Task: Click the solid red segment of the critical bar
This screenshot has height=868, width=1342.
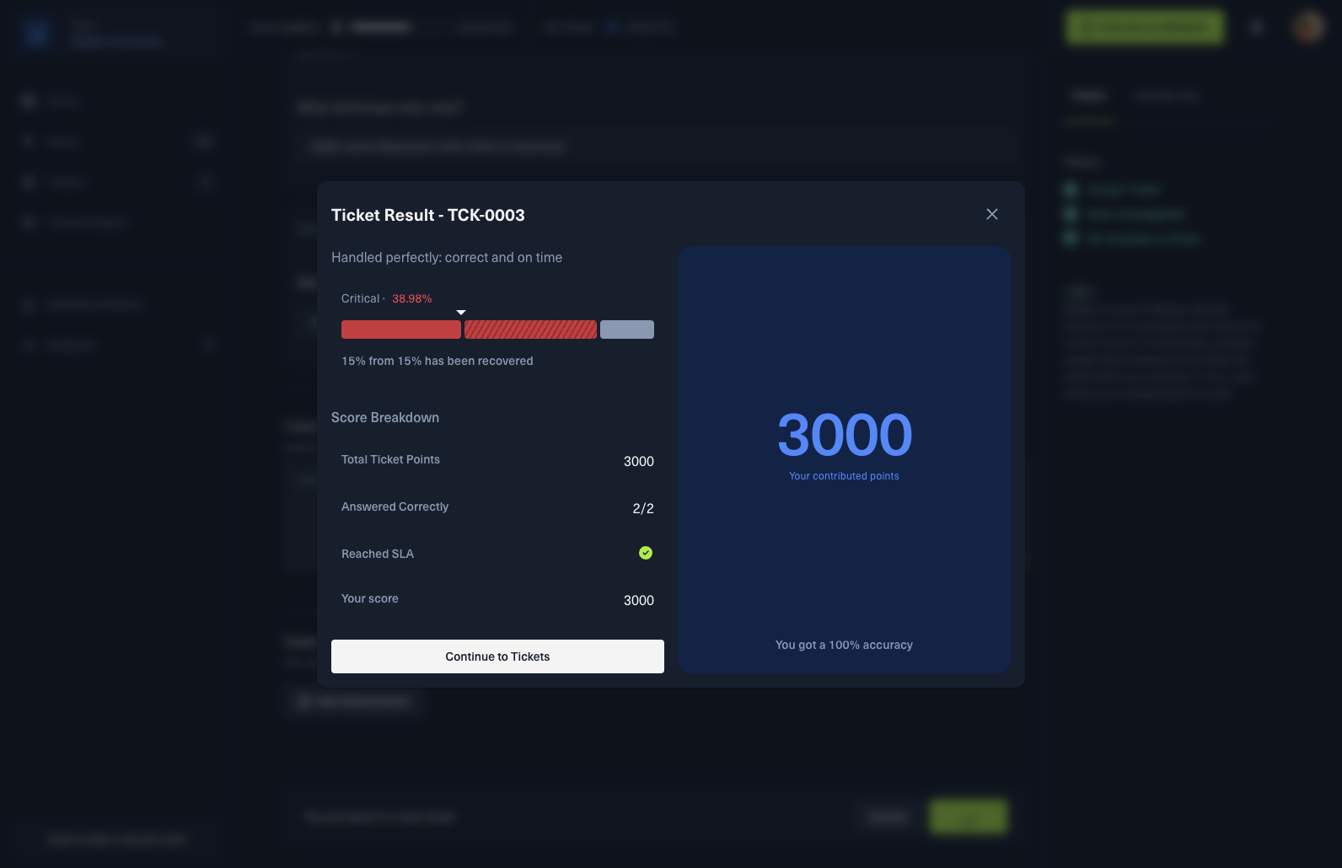Action: pyautogui.click(x=400, y=330)
